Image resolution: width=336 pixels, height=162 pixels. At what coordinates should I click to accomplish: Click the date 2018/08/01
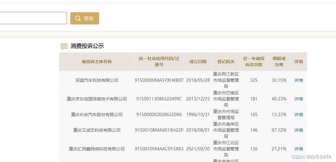coord(198,130)
